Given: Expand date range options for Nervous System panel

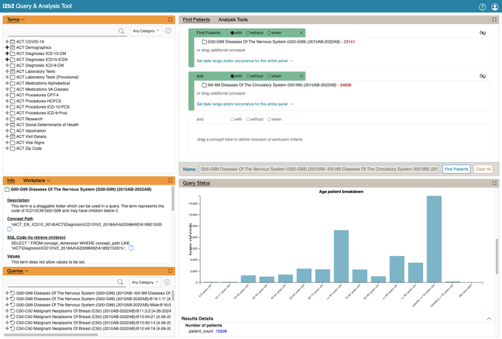Looking at the screenshot, I should click(244, 61).
